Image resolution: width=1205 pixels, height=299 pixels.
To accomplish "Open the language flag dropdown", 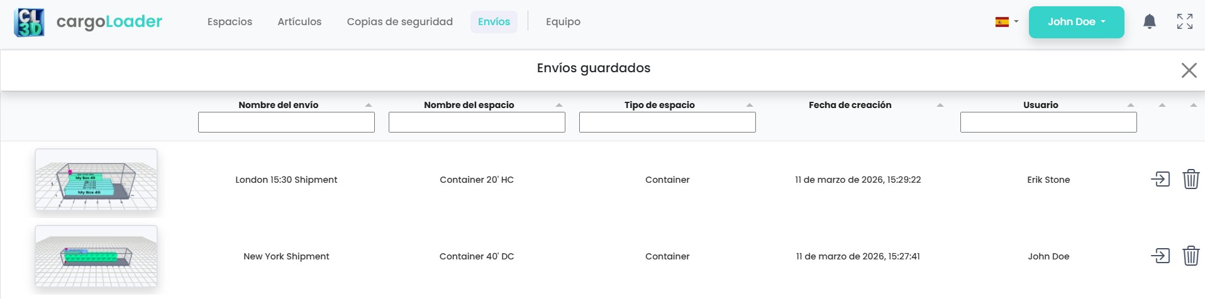I will [1006, 22].
